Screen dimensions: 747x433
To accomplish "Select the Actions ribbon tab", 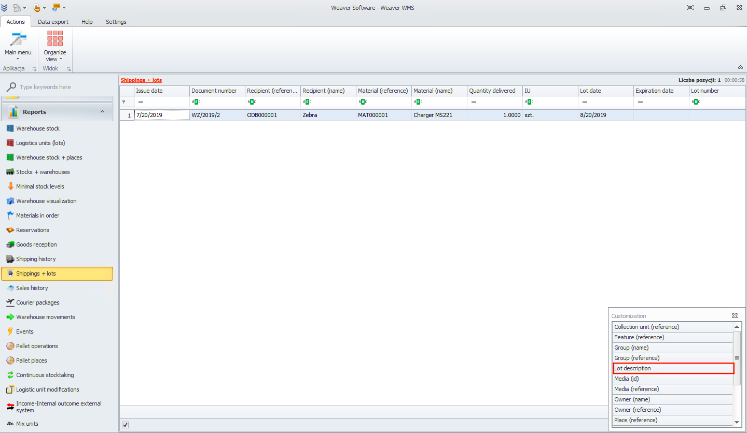I will point(16,22).
